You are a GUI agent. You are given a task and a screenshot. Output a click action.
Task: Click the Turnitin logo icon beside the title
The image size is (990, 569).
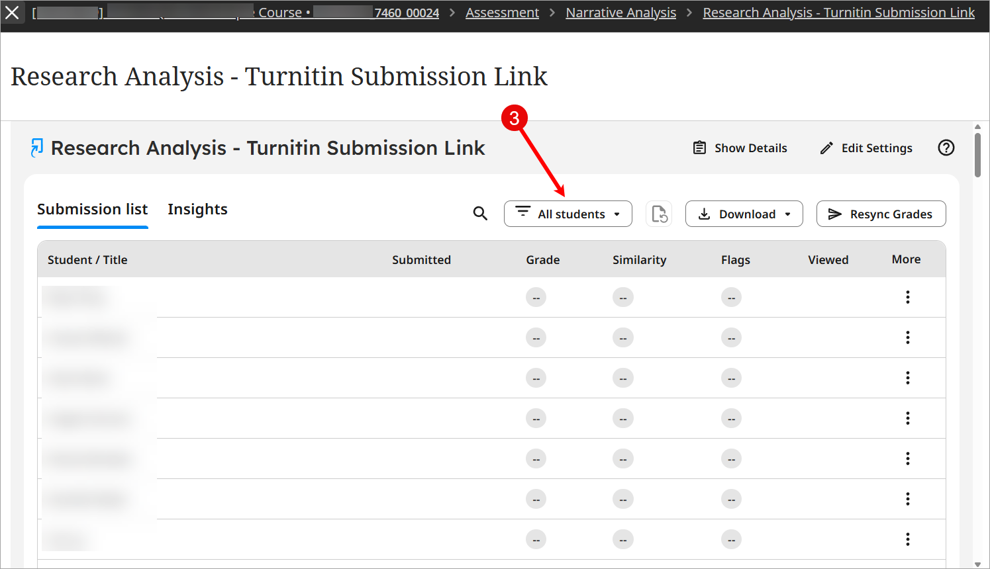coord(37,148)
